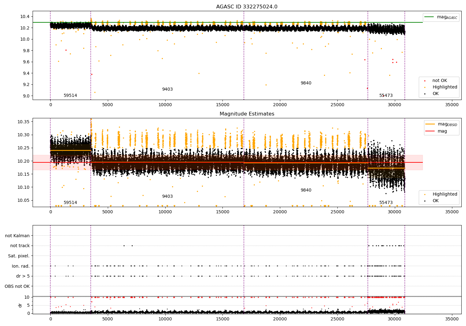Click y-axis tick 10.15 on middle plot
Image resolution: width=466 pixels, height=326 pixels.
point(24,174)
